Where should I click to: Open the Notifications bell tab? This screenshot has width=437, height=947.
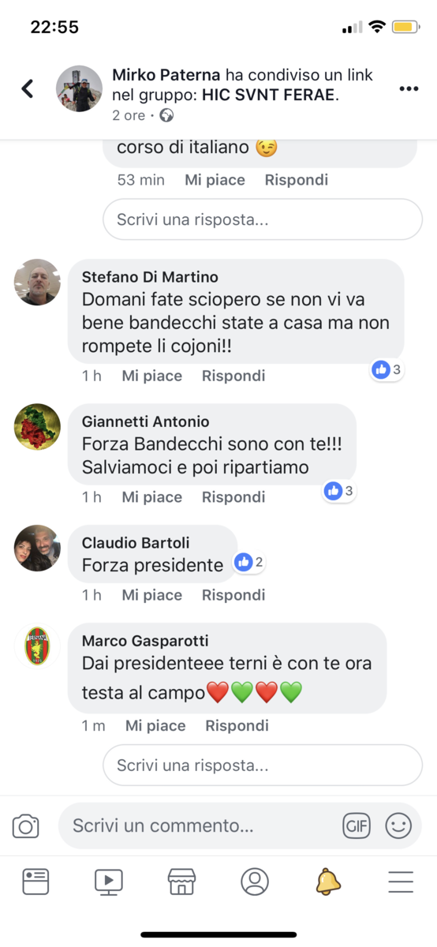(328, 881)
